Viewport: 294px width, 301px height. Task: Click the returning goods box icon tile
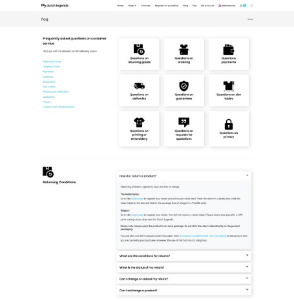(x=139, y=49)
